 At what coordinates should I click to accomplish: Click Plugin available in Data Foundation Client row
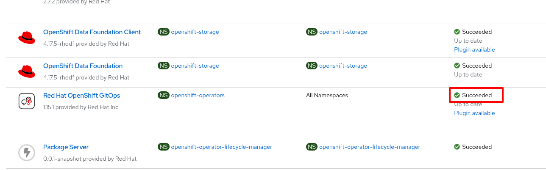(474, 49)
